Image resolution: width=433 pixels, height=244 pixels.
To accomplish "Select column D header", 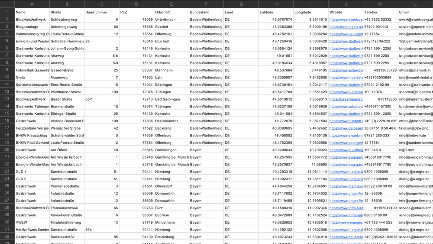I will 137,4.
